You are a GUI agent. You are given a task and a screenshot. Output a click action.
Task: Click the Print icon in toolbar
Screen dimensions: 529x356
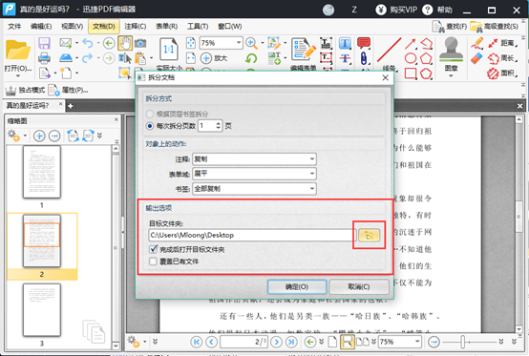(x=44, y=58)
